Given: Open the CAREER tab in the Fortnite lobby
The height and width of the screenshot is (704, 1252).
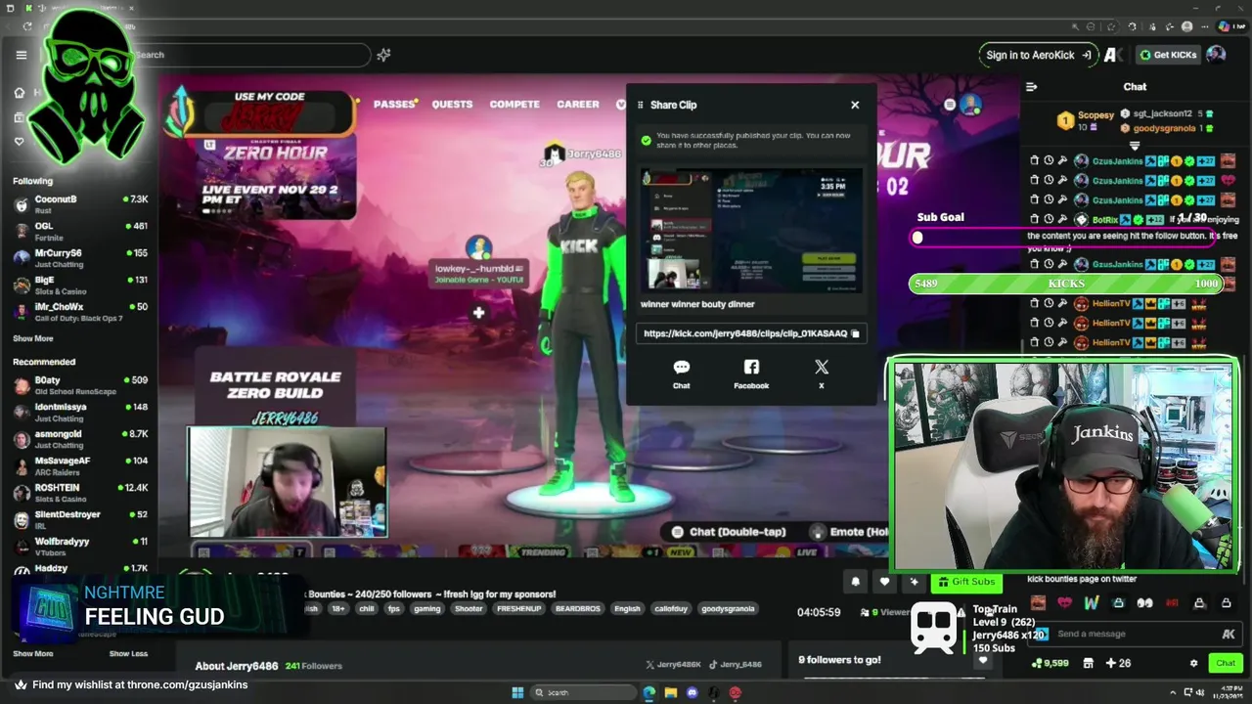Looking at the screenshot, I should [578, 104].
